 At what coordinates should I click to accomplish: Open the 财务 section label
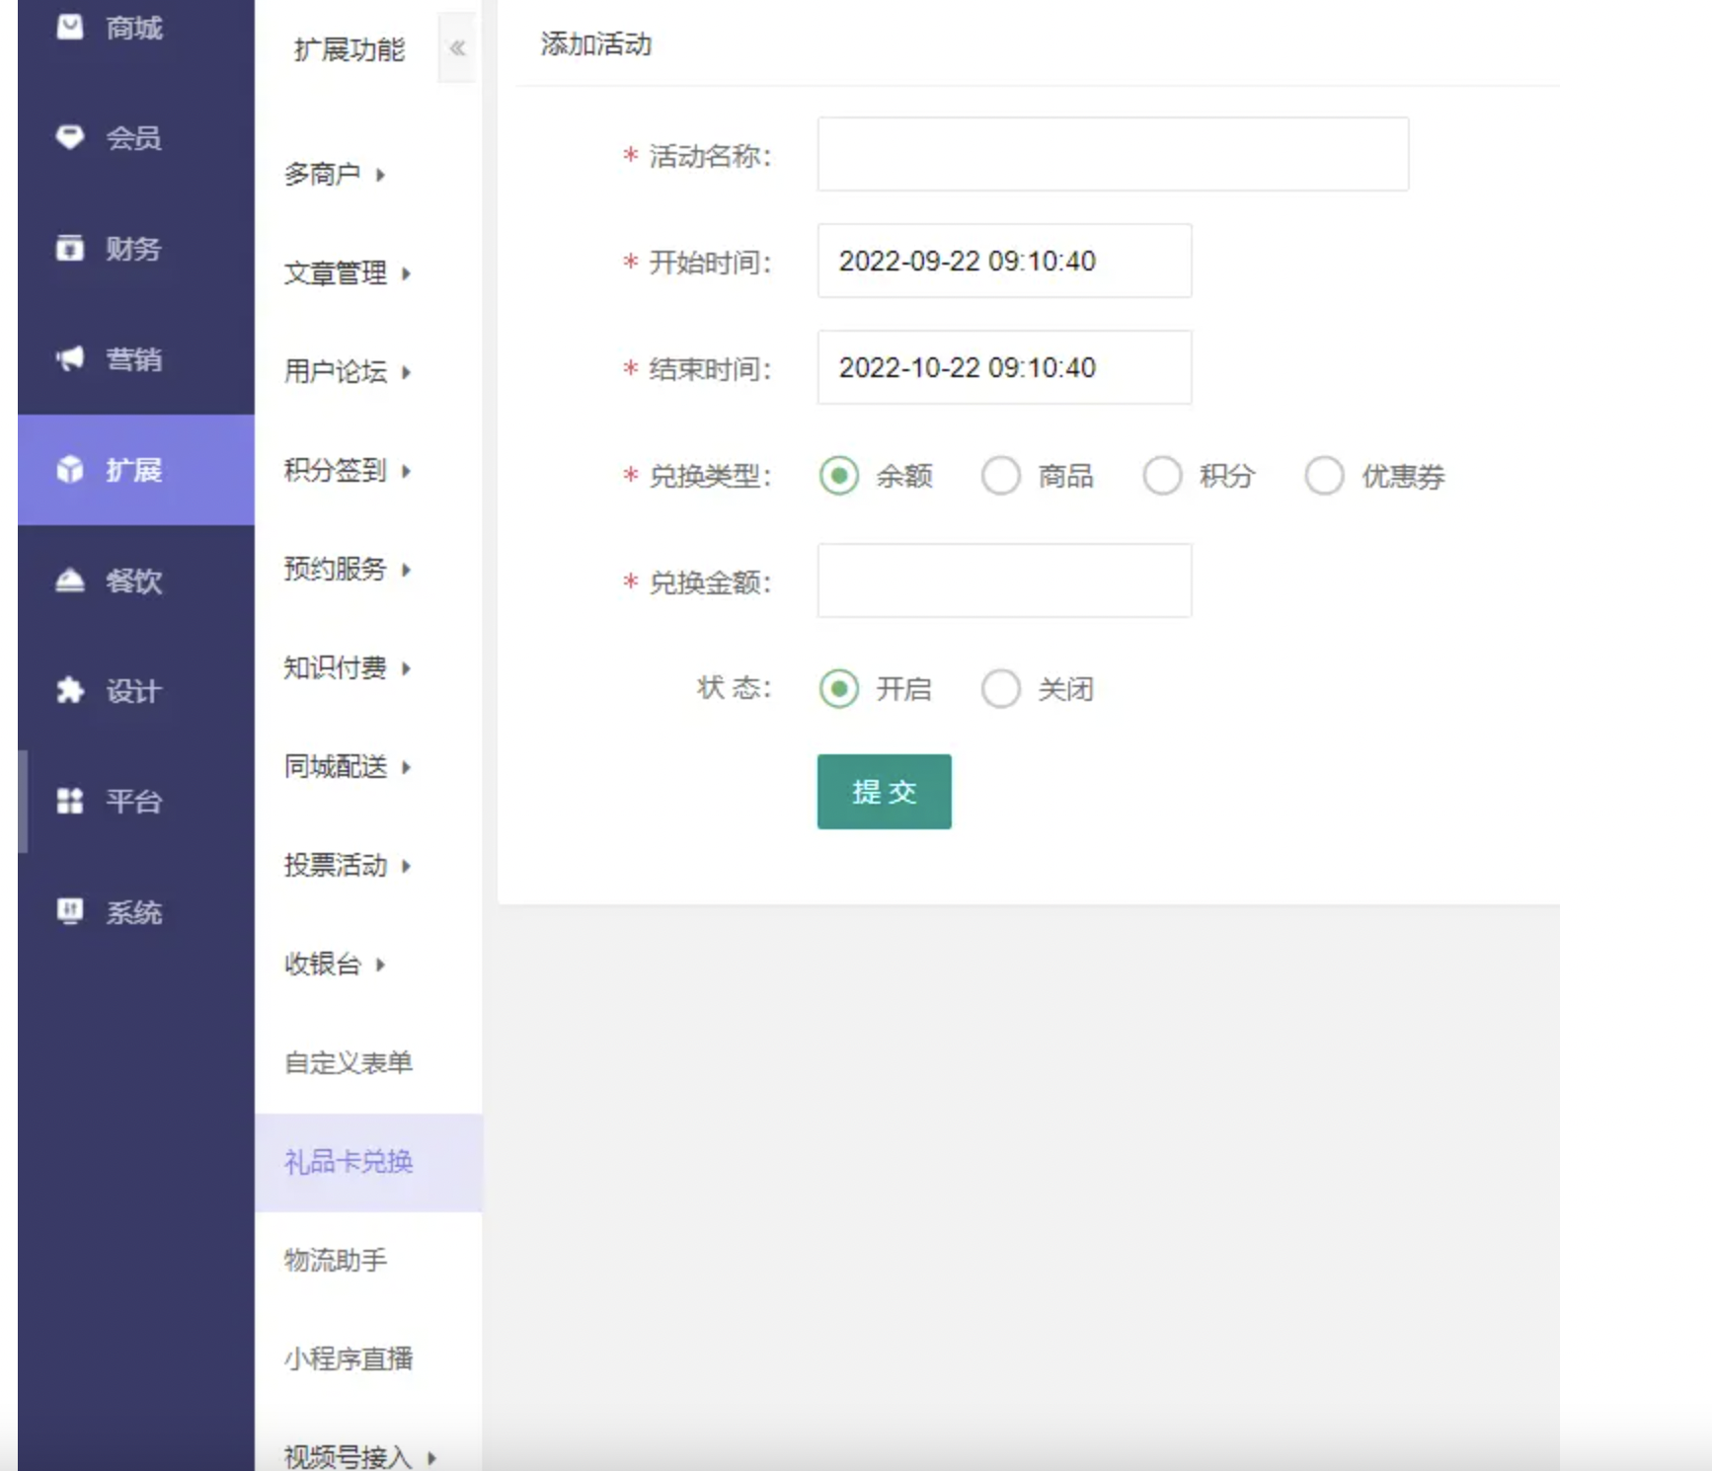coord(134,249)
